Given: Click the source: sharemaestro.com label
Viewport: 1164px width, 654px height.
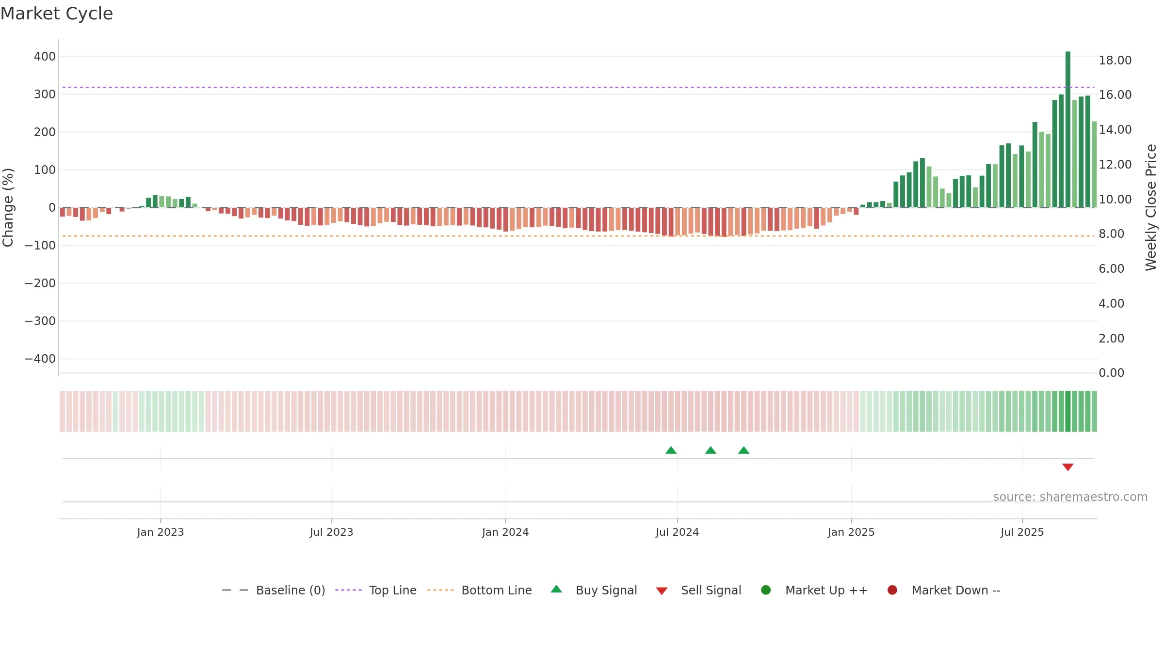Looking at the screenshot, I should tap(1070, 497).
